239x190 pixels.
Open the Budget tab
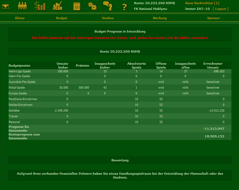pyautogui.click(x=61, y=18)
